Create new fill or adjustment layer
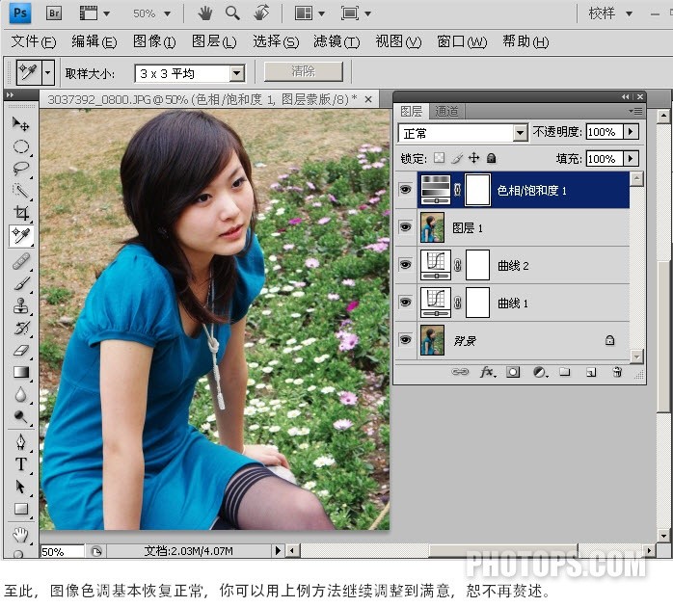 click(x=540, y=372)
